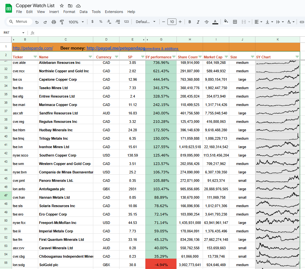This screenshot has height=269, width=305.
Task: Format as percent with % icon
Action: [101, 22]
